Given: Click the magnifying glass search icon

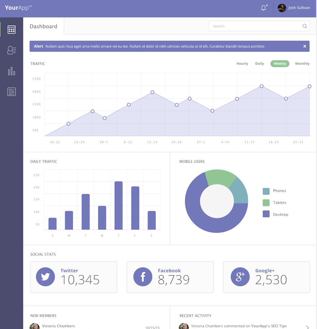Looking at the screenshot, I should pyautogui.click(x=304, y=26).
